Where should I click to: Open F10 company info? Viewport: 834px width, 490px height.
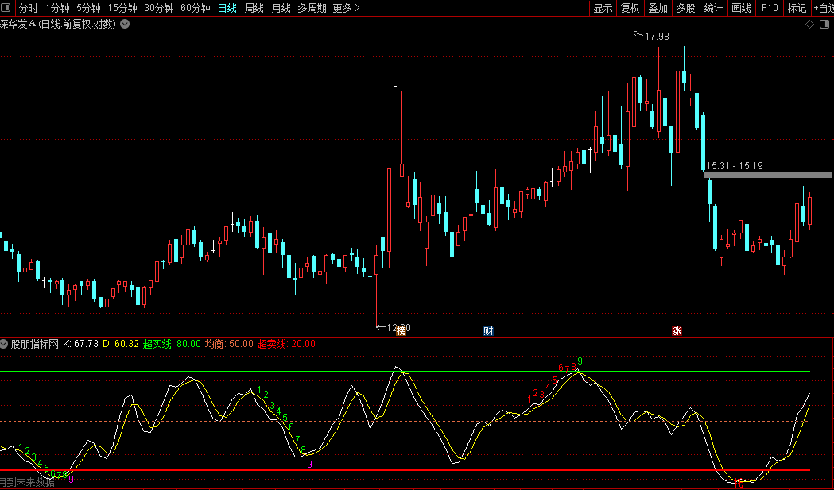pyautogui.click(x=769, y=8)
